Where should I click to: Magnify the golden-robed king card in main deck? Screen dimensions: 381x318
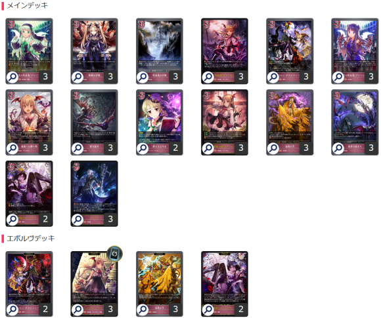click(x=273, y=148)
